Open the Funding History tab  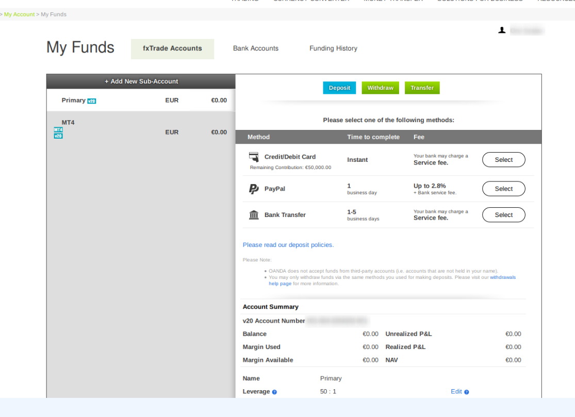pyautogui.click(x=333, y=48)
